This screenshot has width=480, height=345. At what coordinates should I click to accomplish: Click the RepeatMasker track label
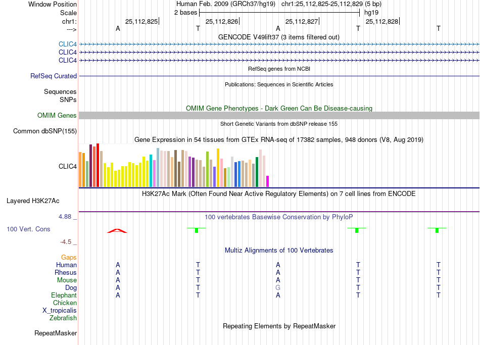[x=56, y=333]
